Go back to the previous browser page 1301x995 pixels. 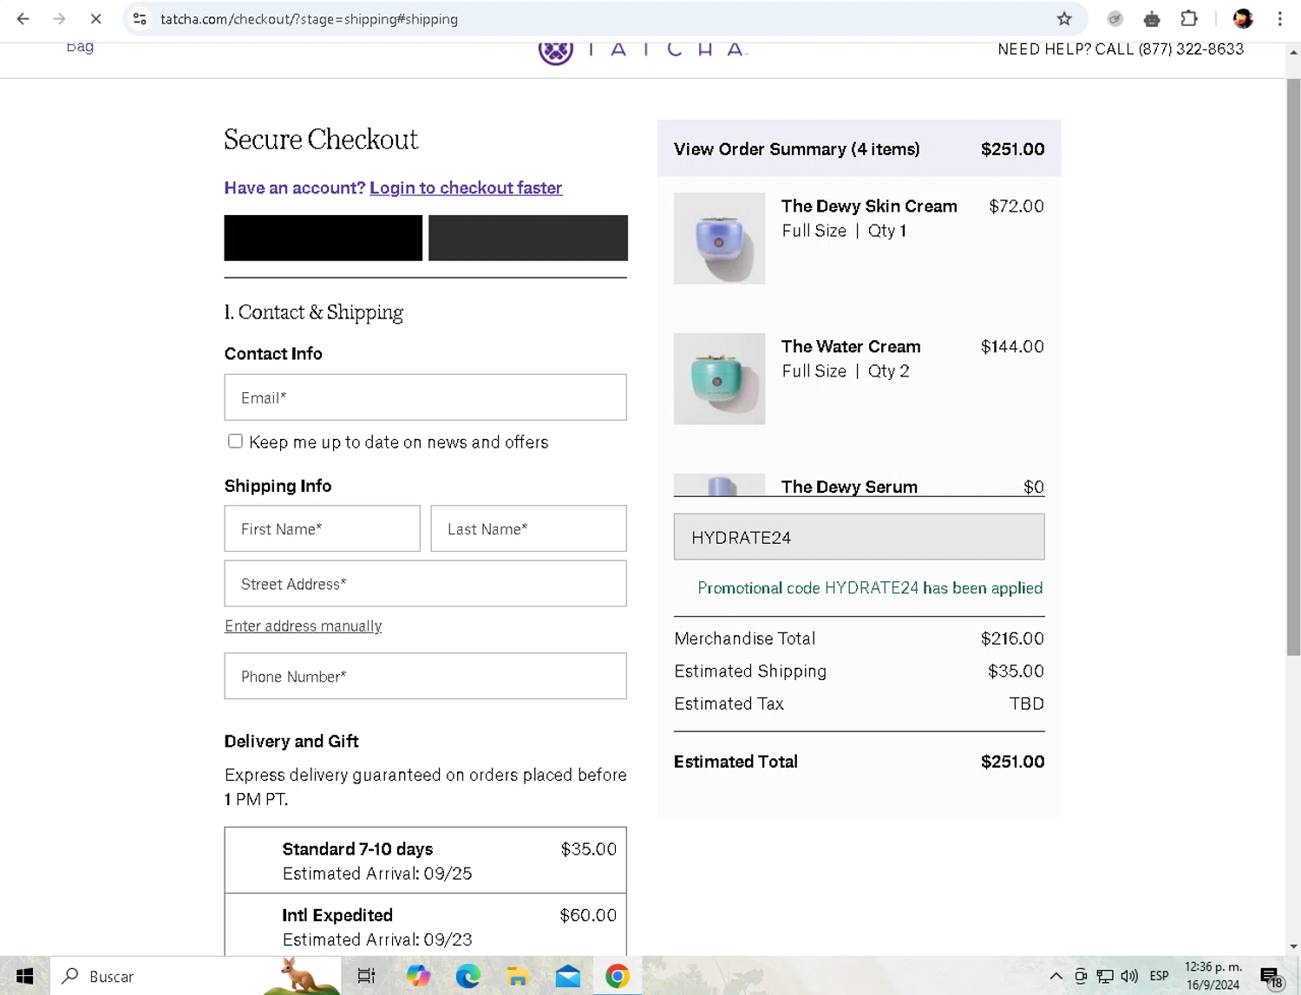click(x=23, y=18)
